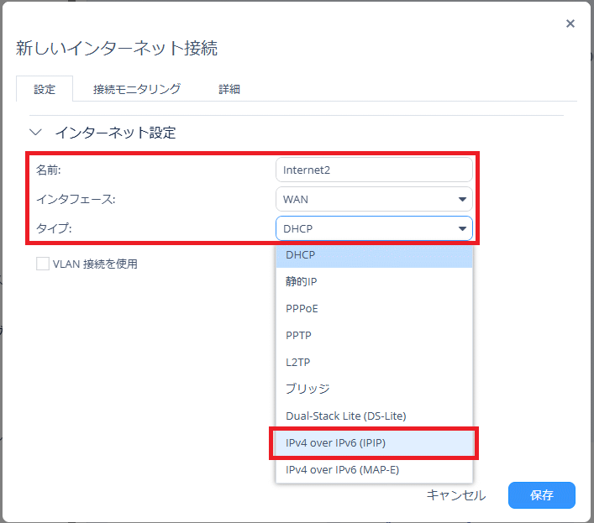The image size is (594, 523).
Task: Open the 詳細 tab
Action: [229, 89]
